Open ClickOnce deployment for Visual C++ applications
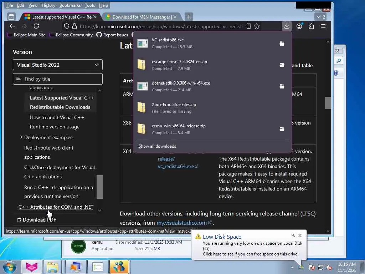This screenshot has height=274, width=365. (60, 172)
